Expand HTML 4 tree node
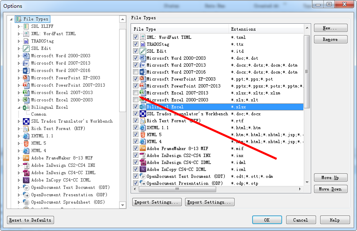Image resolution: width=357 pixels, height=231 pixels. (19, 151)
